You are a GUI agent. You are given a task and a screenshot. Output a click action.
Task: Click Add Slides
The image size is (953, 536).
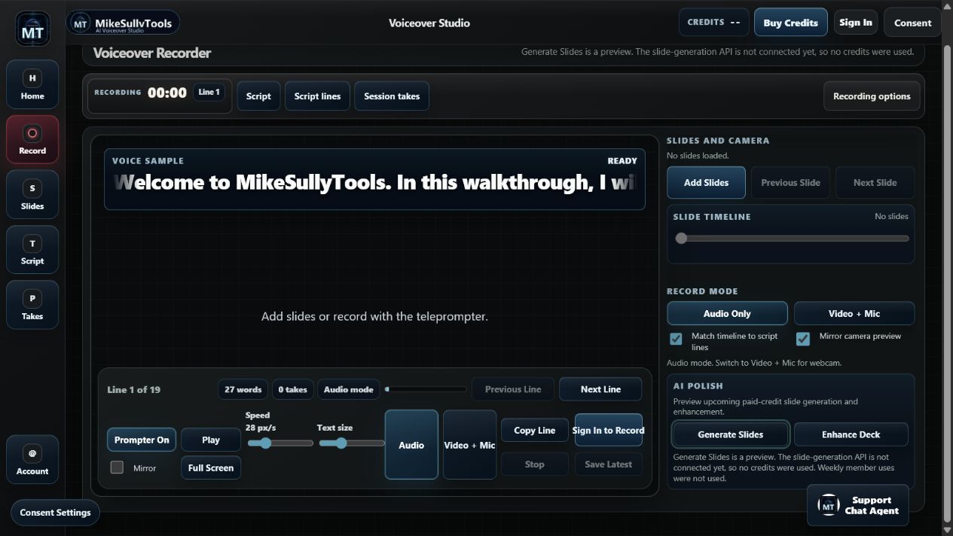pos(706,182)
